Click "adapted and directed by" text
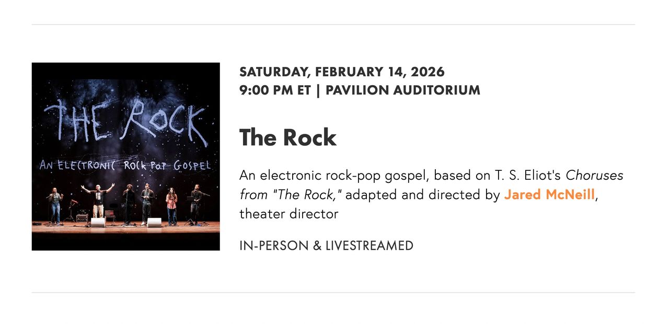Image resolution: width=648 pixels, height=324 pixels. 423,195
